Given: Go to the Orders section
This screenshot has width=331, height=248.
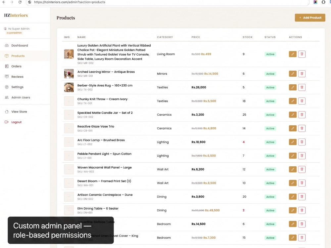Looking at the screenshot, I should coord(25,66).
